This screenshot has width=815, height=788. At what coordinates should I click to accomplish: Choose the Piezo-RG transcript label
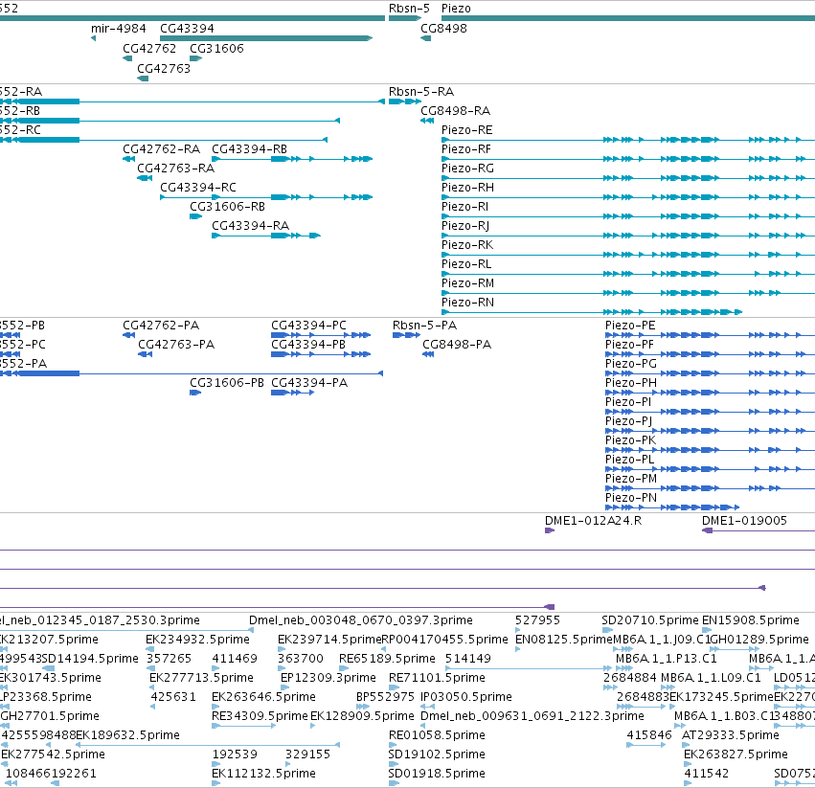pyautogui.click(x=467, y=169)
